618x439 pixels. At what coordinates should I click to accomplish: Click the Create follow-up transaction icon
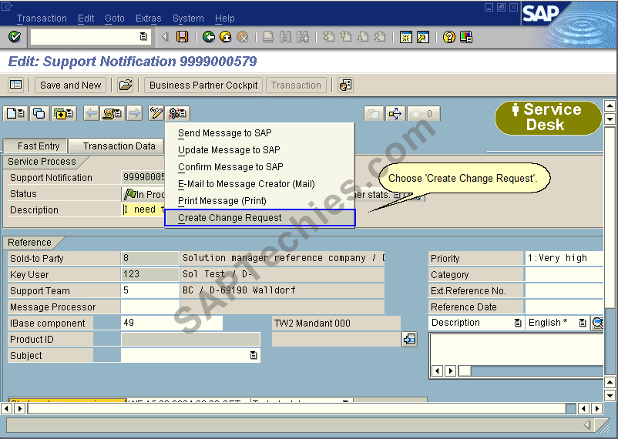pos(63,113)
